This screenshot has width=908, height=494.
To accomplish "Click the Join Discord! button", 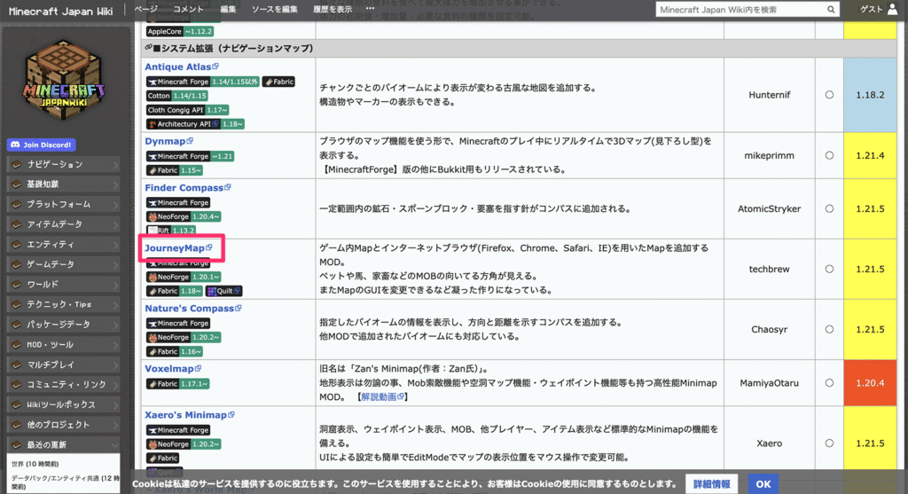I will [42, 145].
